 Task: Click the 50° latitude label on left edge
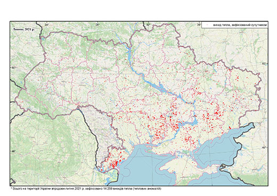tap(13, 68)
